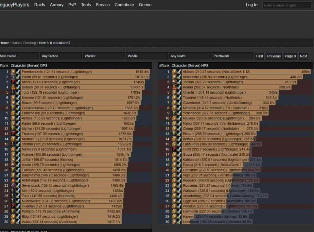
Task: Click the race portrait icon beside Lorreborre
Action: (174, 222)
